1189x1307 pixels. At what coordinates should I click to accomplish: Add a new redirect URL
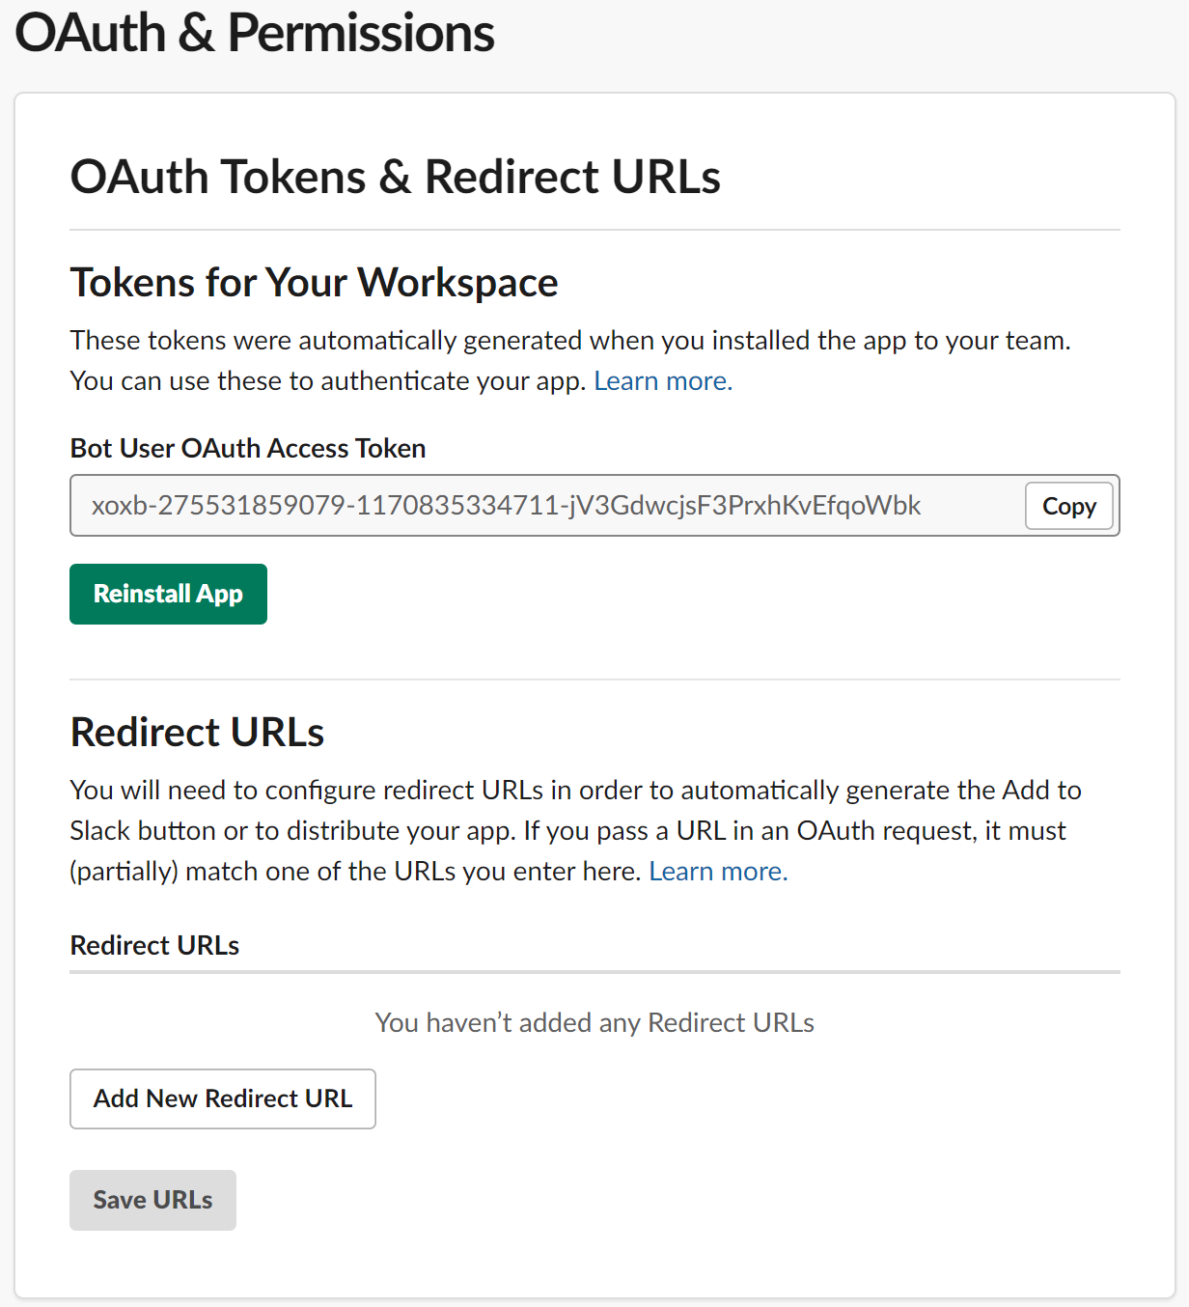pyautogui.click(x=223, y=1098)
